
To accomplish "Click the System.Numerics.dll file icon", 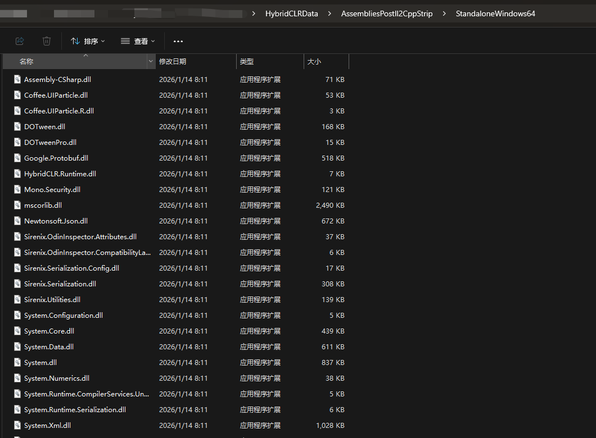I will click(17, 378).
